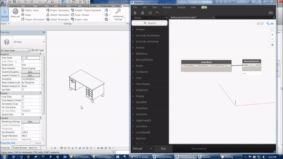The width and height of the screenshot is (283, 159).
Task: Click Dynamo Undo icon
Action: pos(157,13)
